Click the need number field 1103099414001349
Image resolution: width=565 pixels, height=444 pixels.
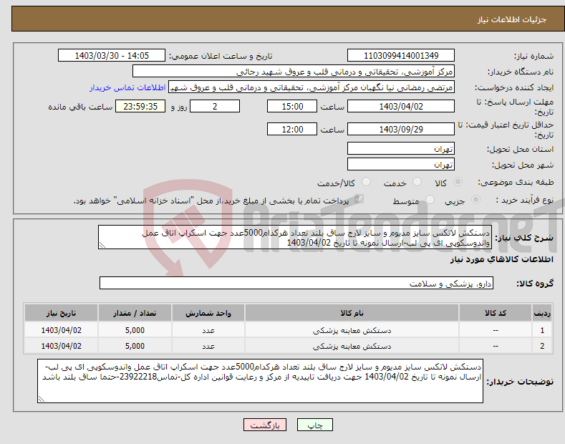[x=401, y=56]
